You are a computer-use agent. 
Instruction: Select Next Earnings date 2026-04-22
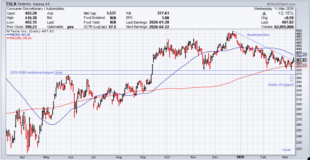159,27
